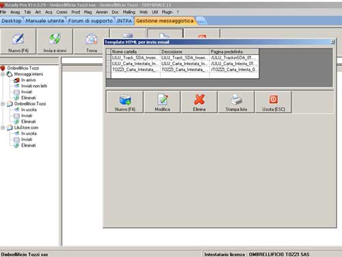The image size is (342, 257).
Task: Select TOZZI_Carta_Intestata row in Nome cartella column
Action: click(x=135, y=69)
